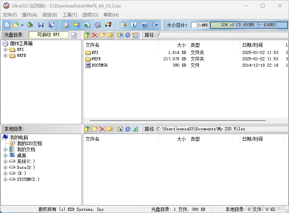Save the ISO with the floppy icon
The width and height of the screenshot is (289, 213).
coord(41,25)
